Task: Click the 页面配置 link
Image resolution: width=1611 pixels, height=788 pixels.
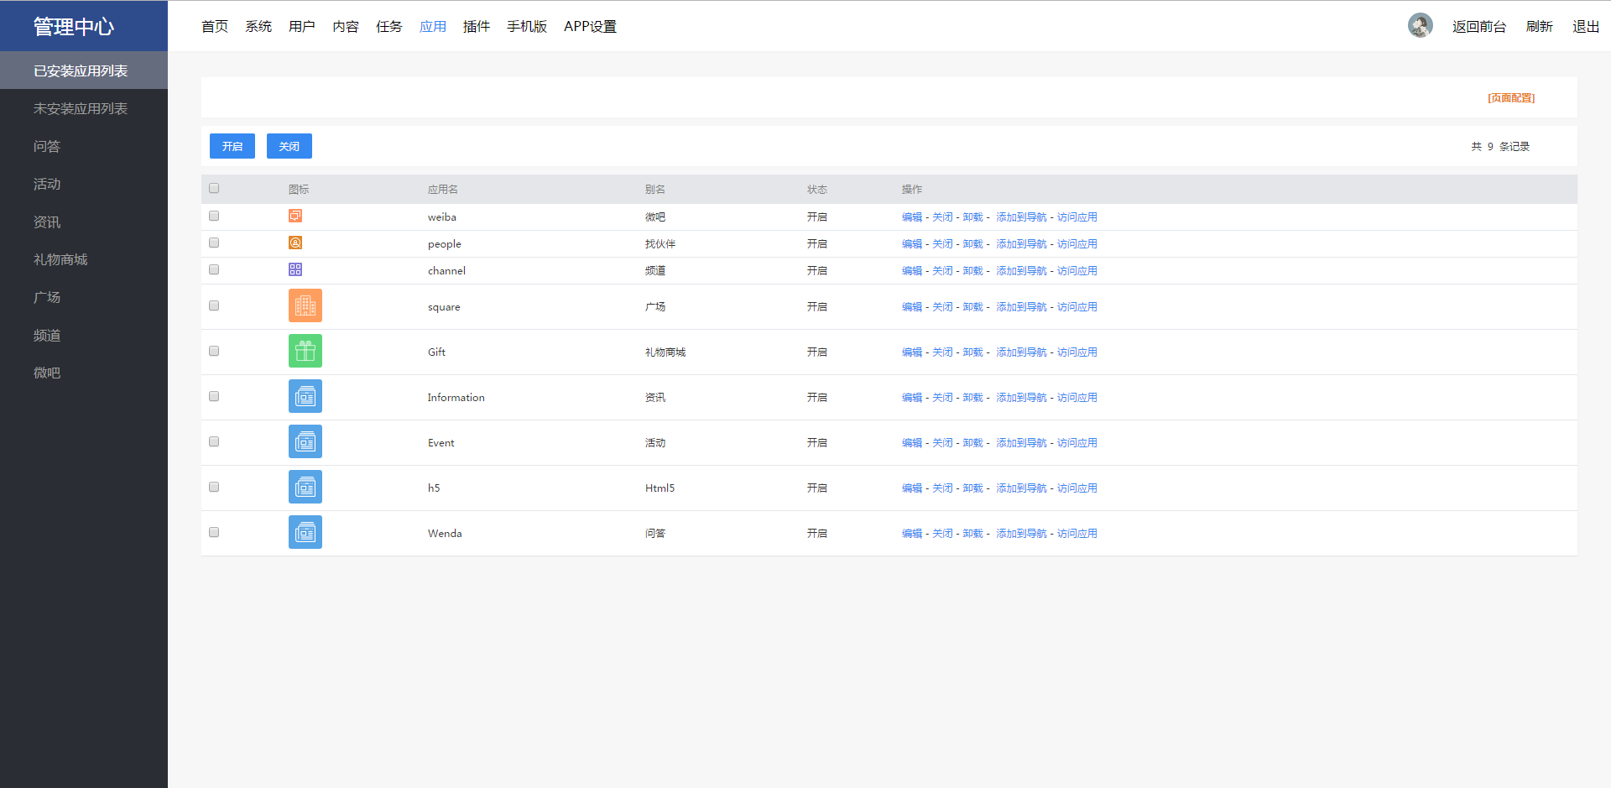Action: 1510,98
